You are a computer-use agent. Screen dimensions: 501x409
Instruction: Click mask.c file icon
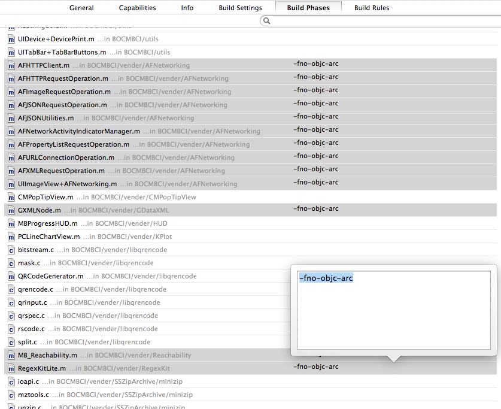click(11, 263)
